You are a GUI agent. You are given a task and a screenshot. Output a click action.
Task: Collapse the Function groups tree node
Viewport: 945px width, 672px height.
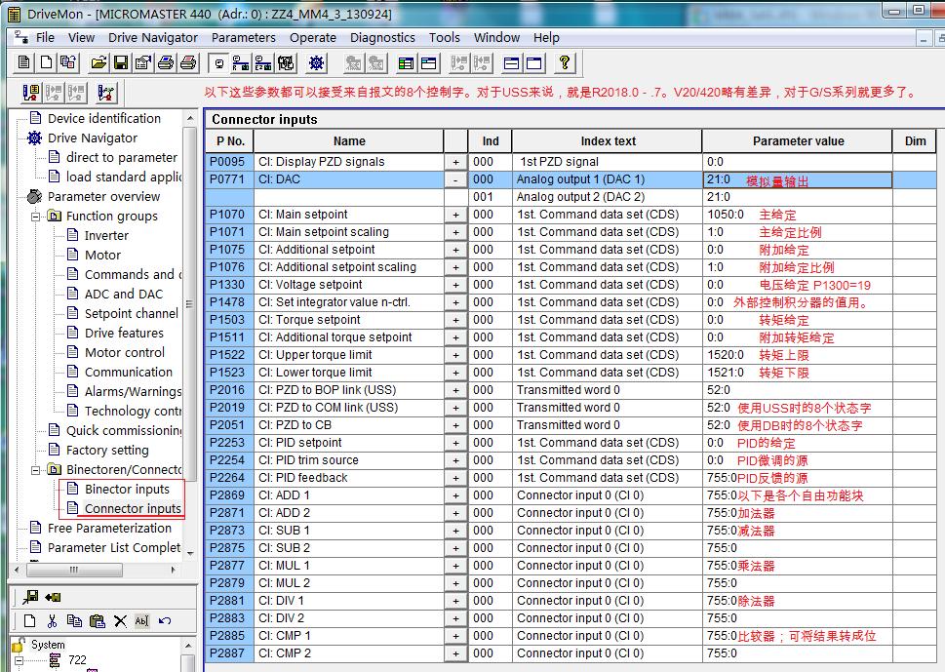35,216
